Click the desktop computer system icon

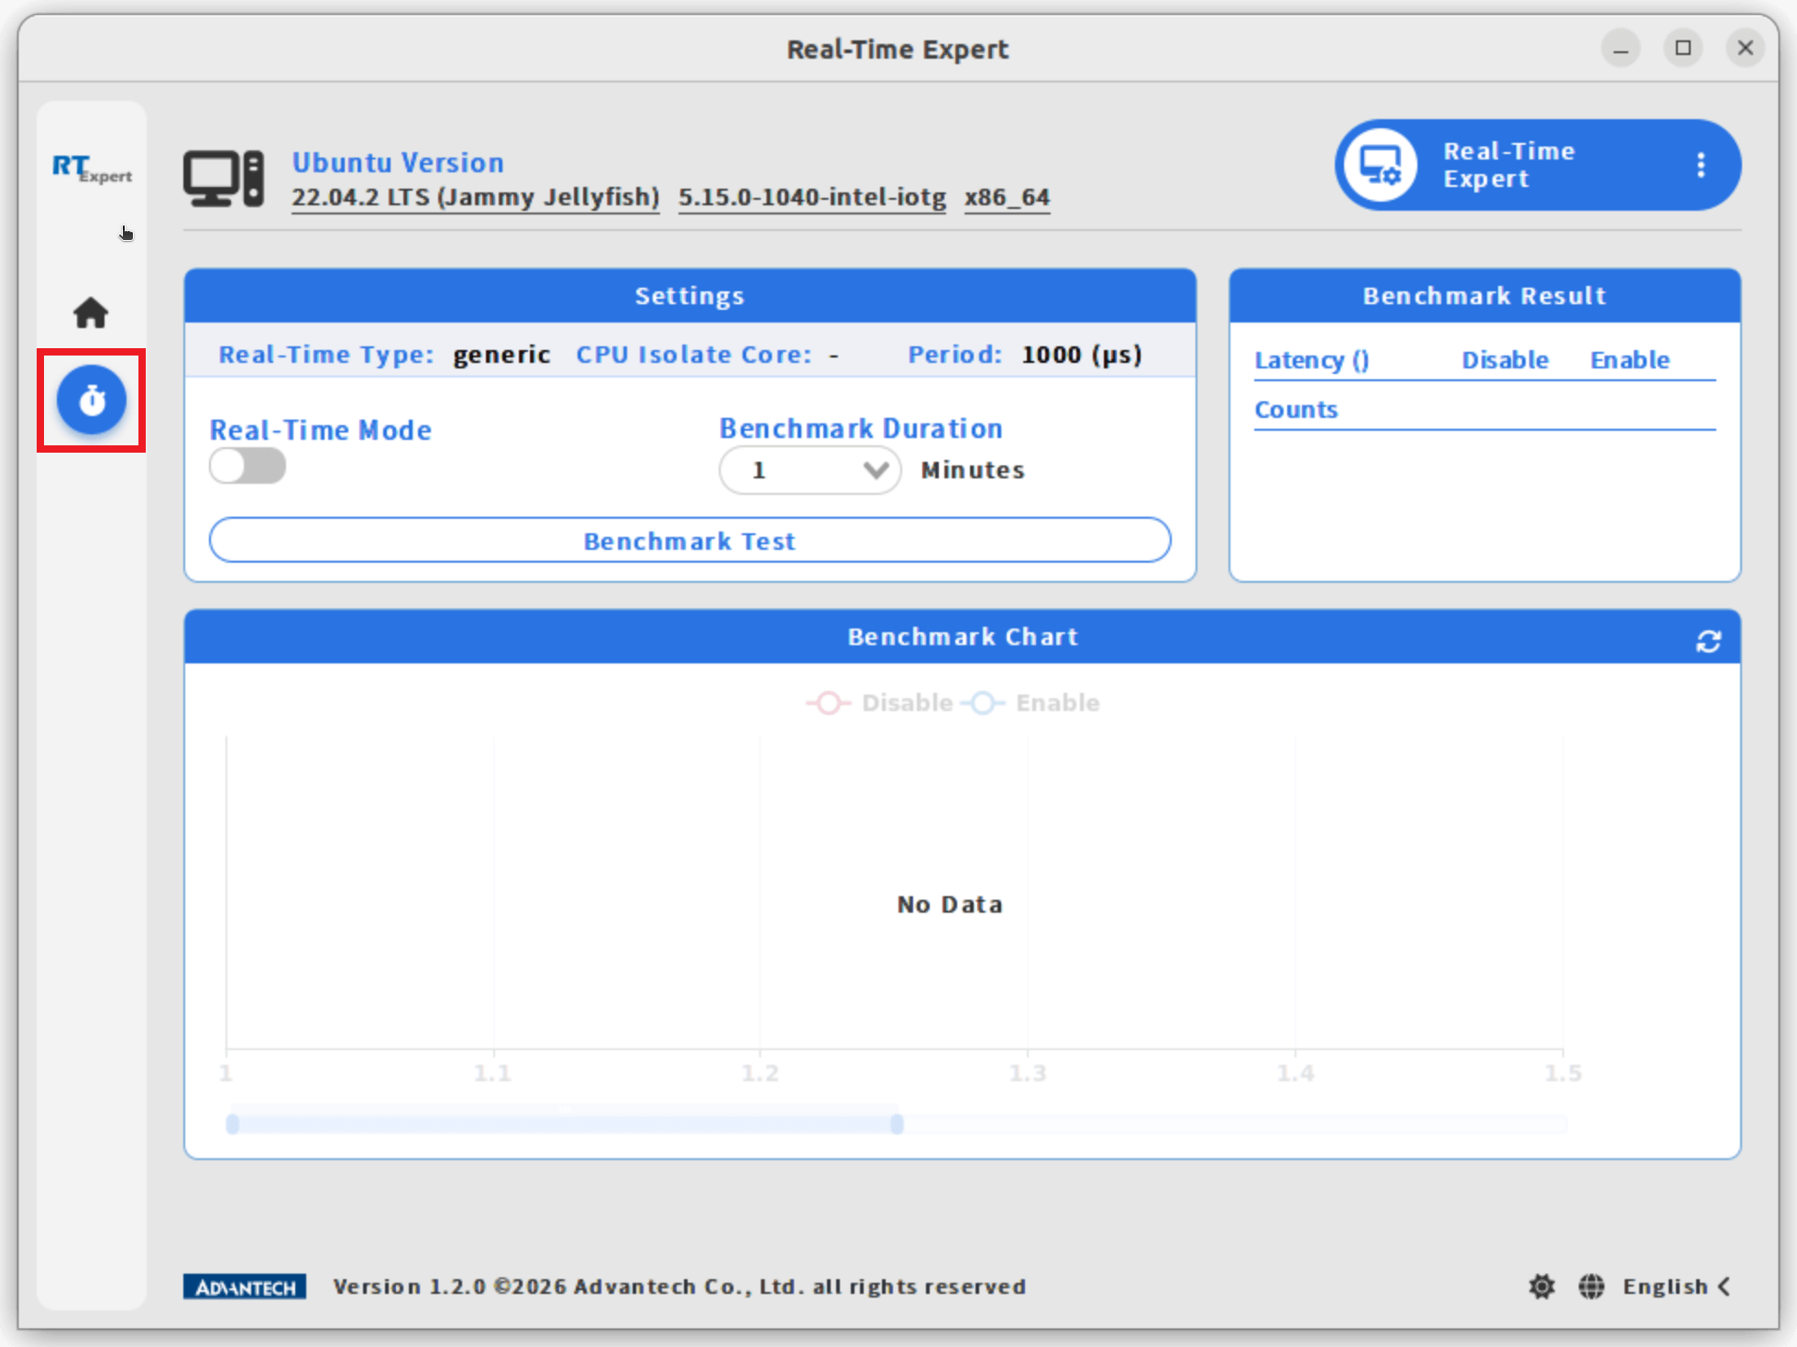tap(224, 179)
